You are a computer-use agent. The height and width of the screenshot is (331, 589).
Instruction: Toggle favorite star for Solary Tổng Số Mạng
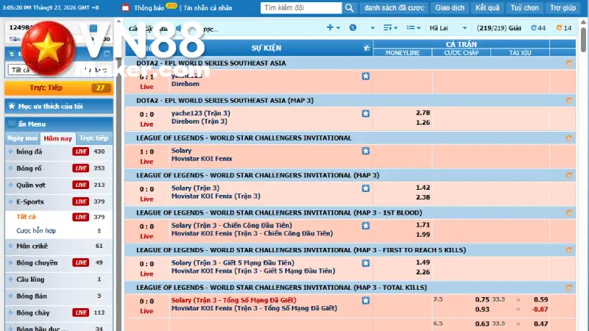pyautogui.click(x=365, y=301)
